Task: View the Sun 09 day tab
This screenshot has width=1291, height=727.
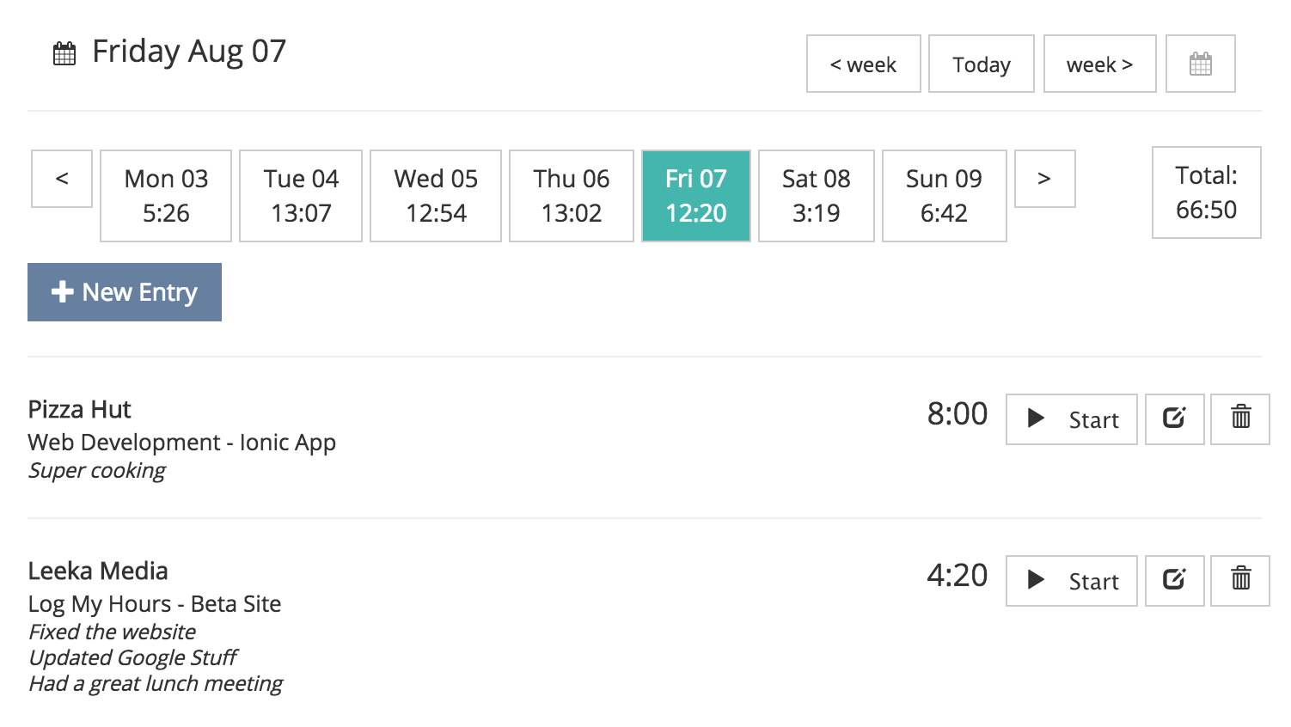Action: 945,196
